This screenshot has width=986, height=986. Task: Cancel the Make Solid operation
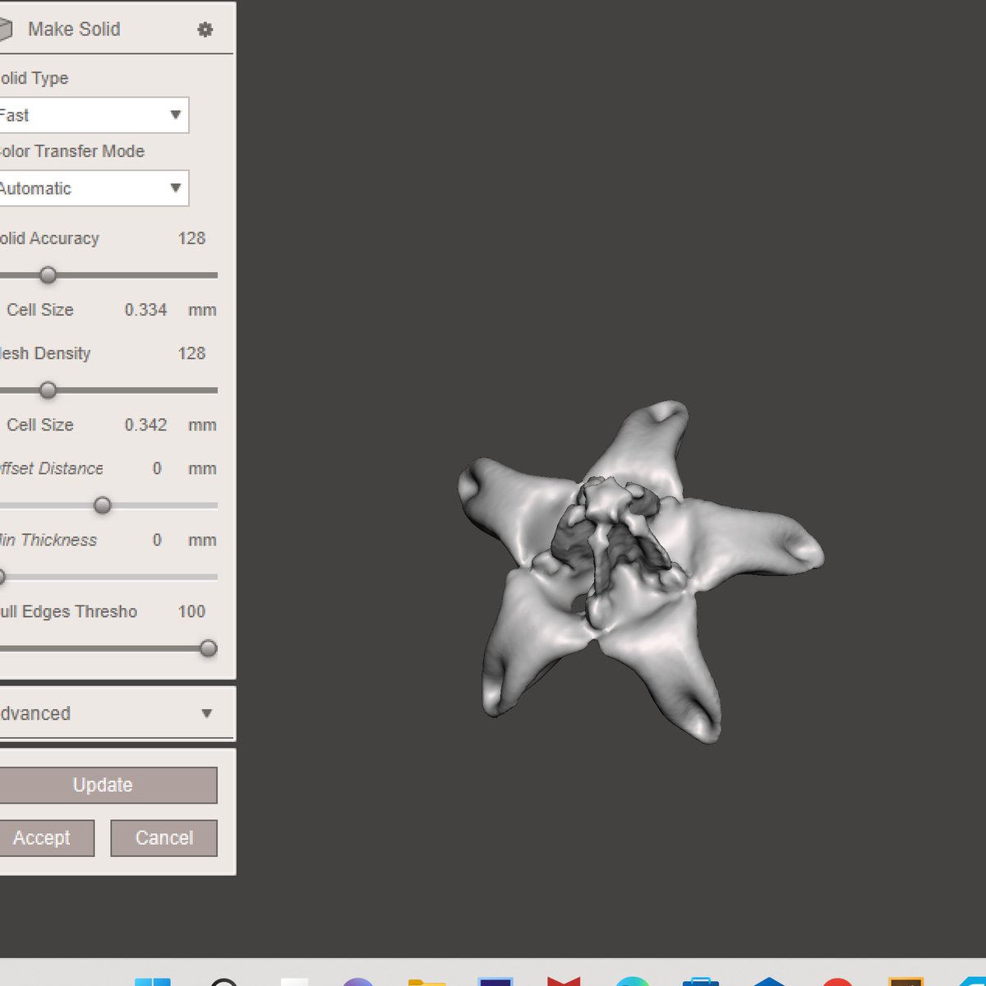164,837
